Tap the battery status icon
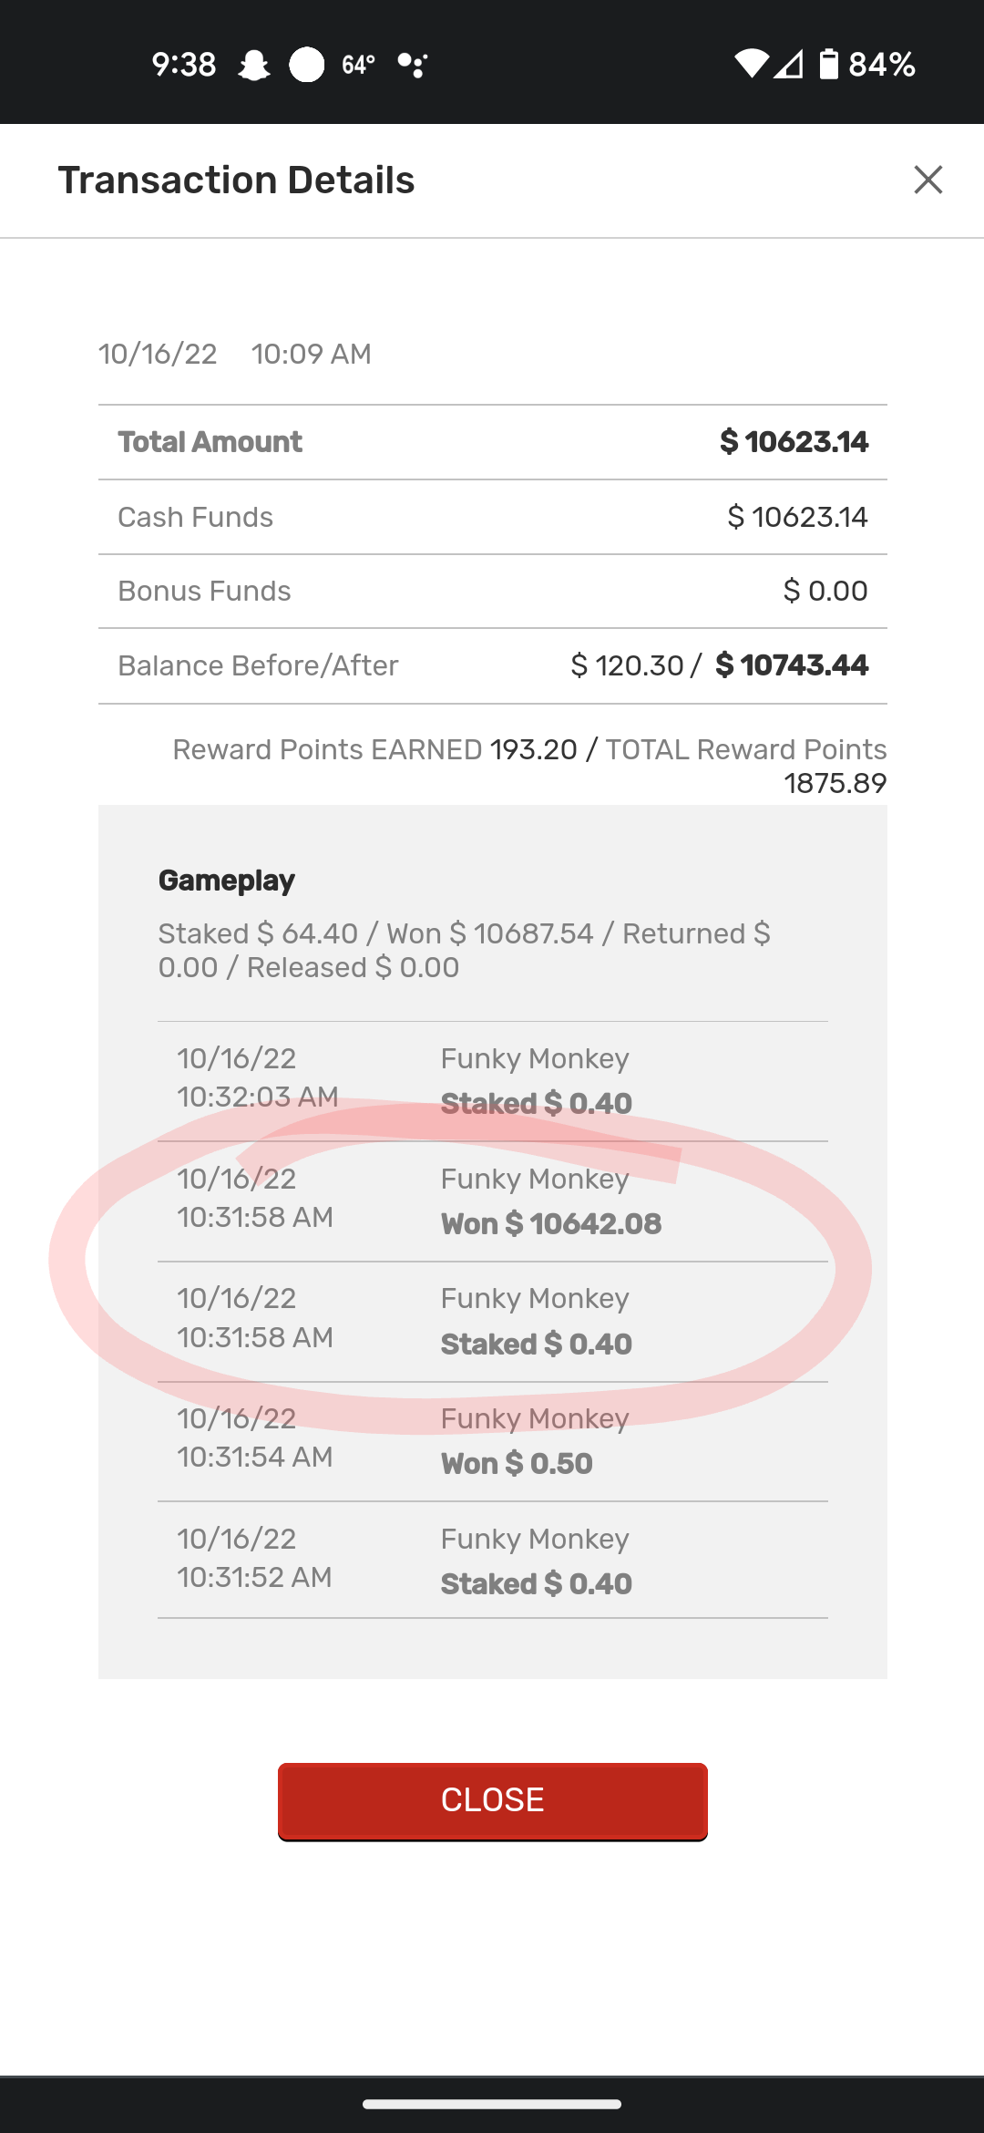Screen dimensions: 984x2133 pyautogui.click(x=828, y=64)
